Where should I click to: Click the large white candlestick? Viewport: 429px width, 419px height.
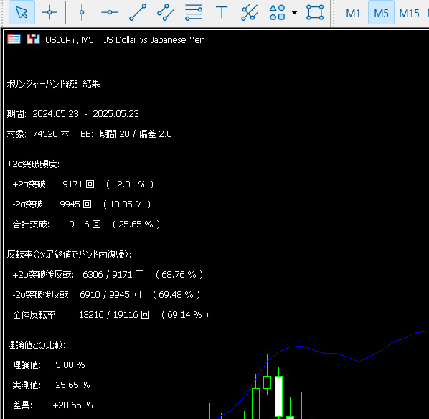click(x=278, y=396)
